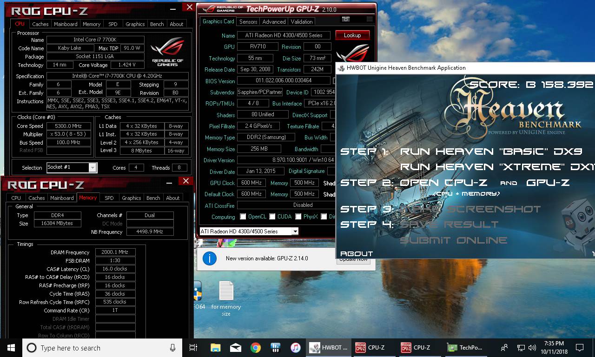
Task: Open Task View on taskbar
Action: click(193, 348)
